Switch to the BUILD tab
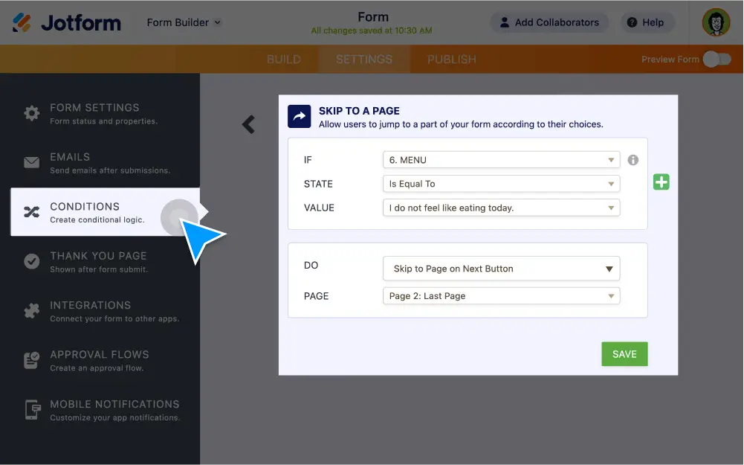The height and width of the screenshot is (465, 744). [283, 60]
